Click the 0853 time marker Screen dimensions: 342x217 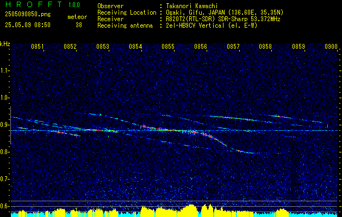point(103,47)
